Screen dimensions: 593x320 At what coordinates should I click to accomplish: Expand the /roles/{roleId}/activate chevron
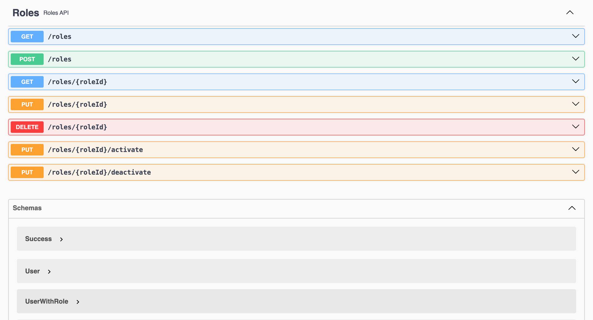[x=575, y=149]
